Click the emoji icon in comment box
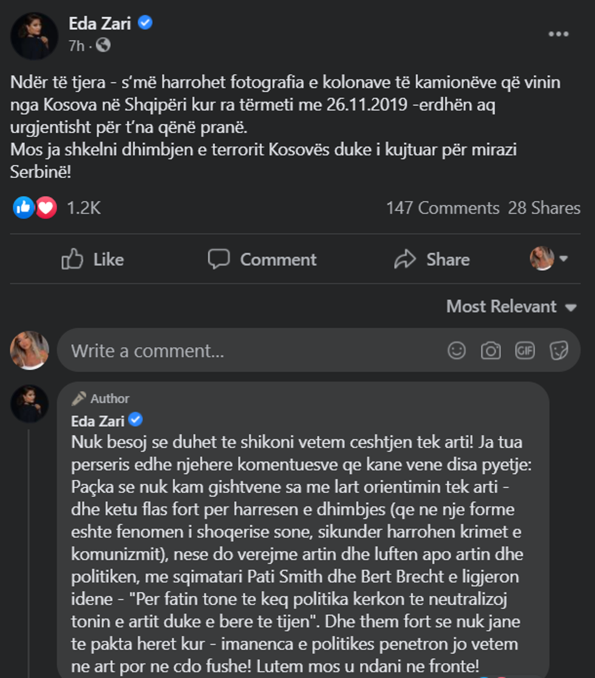Viewport: 595px width, 678px height. [x=457, y=350]
